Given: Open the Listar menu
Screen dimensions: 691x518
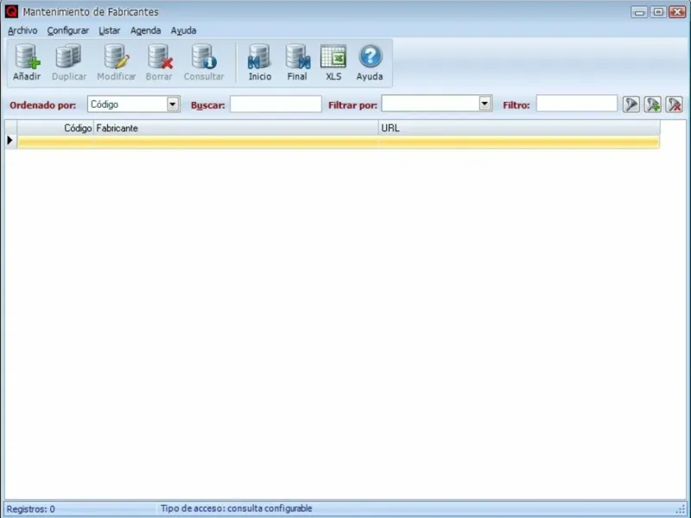Looking at the screenshot, I should tap(110, 30).
